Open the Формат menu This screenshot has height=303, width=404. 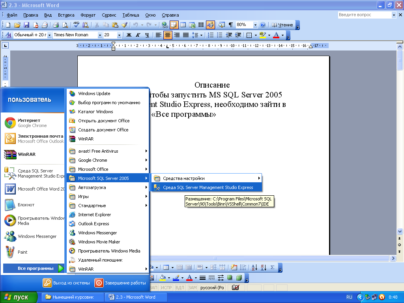[x=88, y=15]
